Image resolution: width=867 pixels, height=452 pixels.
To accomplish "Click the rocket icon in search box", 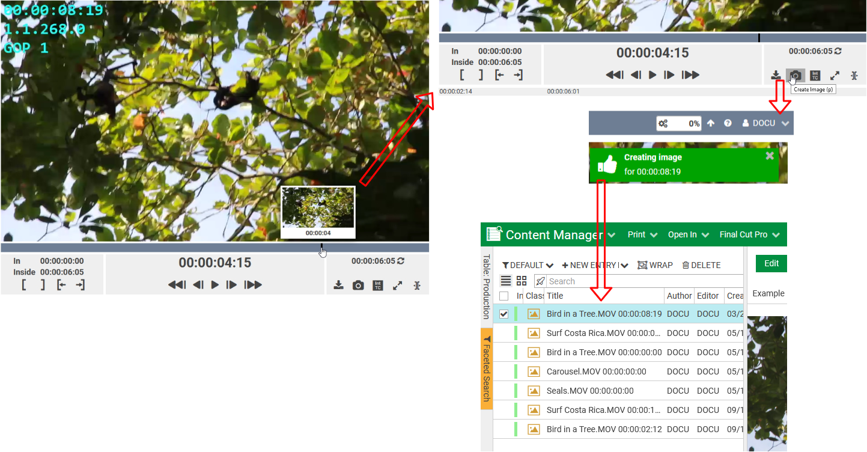I will [x=541, y=281].
